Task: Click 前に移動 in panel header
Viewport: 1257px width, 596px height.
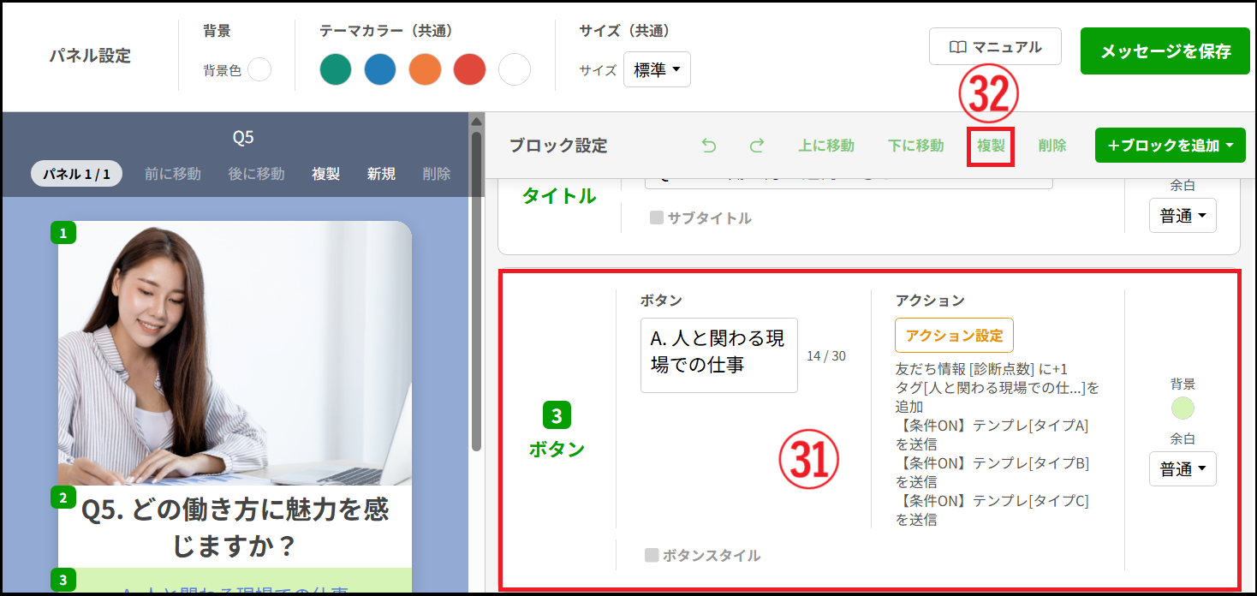Action: point(173,174)
